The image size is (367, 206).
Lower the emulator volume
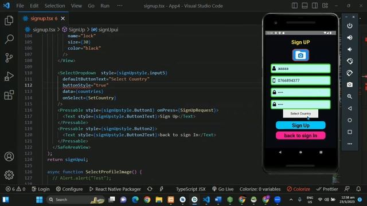coord(350,49)
